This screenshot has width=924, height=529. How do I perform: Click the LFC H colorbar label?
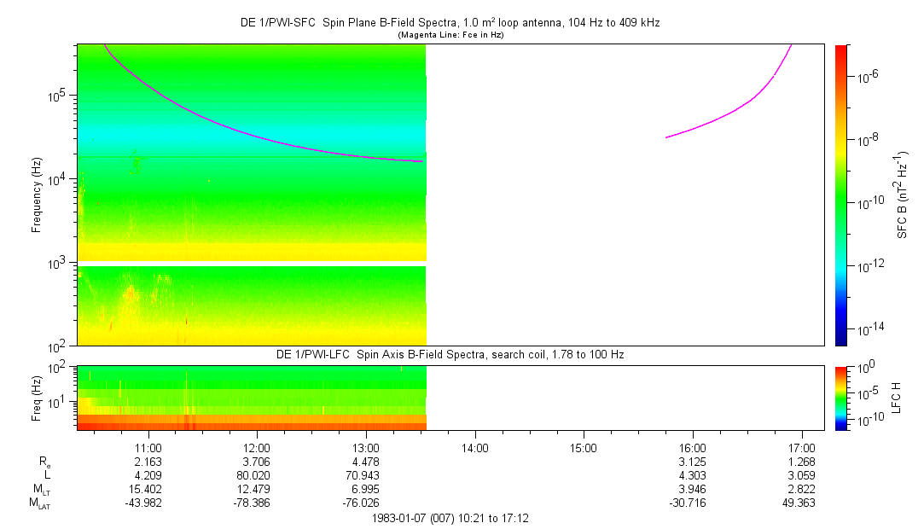pos(898,397)
